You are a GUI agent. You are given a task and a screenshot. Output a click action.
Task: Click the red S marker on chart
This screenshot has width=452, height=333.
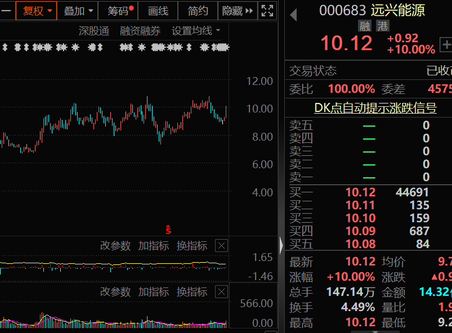click(x=168, y=229)
